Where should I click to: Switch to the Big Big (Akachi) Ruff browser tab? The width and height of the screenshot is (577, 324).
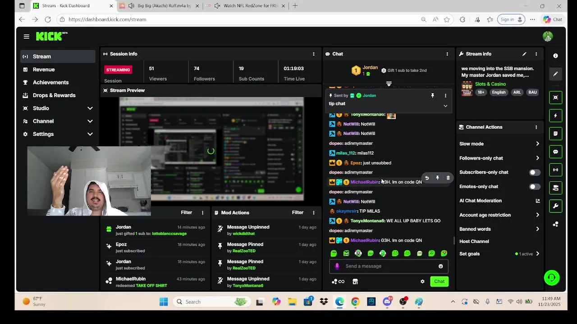tap(160, 6)
